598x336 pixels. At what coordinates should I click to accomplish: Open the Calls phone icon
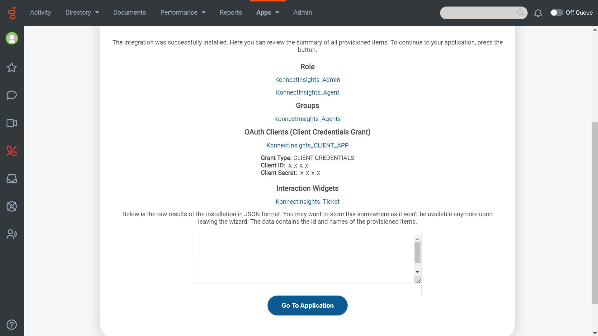tap(12, 151)
